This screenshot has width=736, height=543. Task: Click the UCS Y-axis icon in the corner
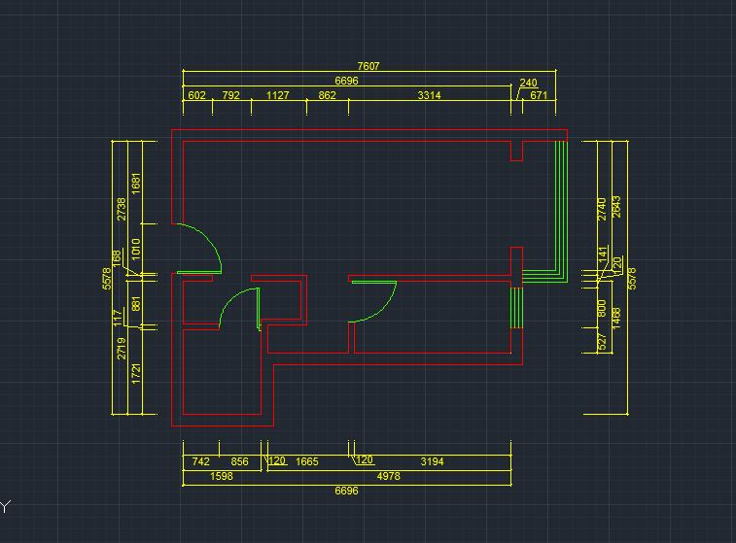(x=4, y=506)
